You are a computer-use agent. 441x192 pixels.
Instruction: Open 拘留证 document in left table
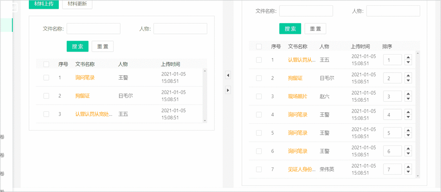83,96
